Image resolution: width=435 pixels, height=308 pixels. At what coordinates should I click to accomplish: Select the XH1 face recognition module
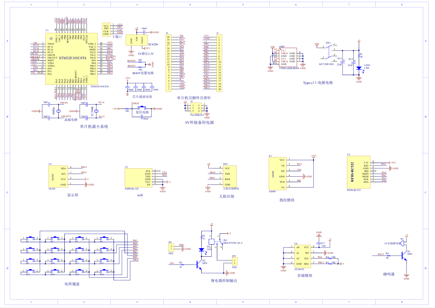coord(229,176)
